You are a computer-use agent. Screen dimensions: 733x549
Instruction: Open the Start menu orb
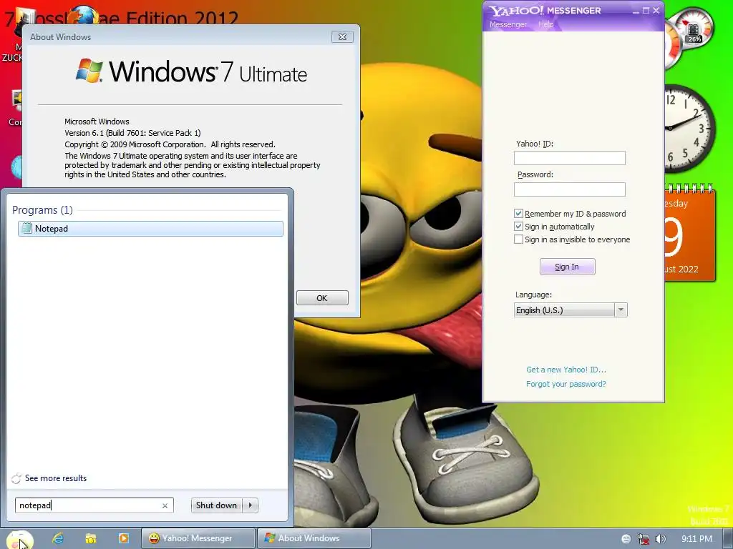click(x=19, y=539)
